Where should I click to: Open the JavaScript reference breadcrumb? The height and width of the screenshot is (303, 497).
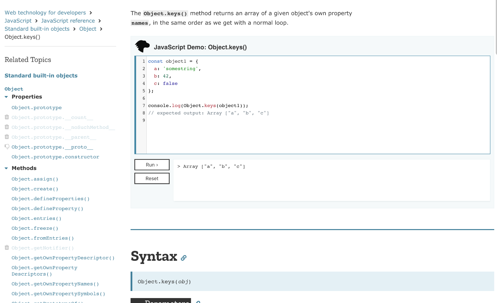(68, 21)
